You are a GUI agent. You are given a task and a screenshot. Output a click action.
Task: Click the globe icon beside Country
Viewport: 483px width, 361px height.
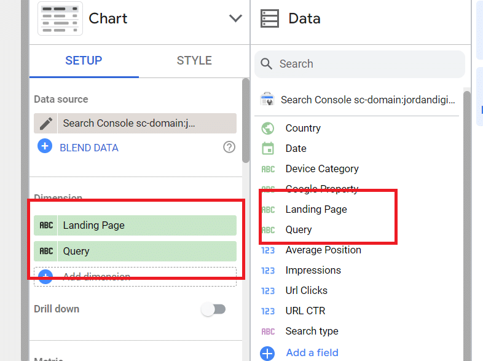coord(268,128)
